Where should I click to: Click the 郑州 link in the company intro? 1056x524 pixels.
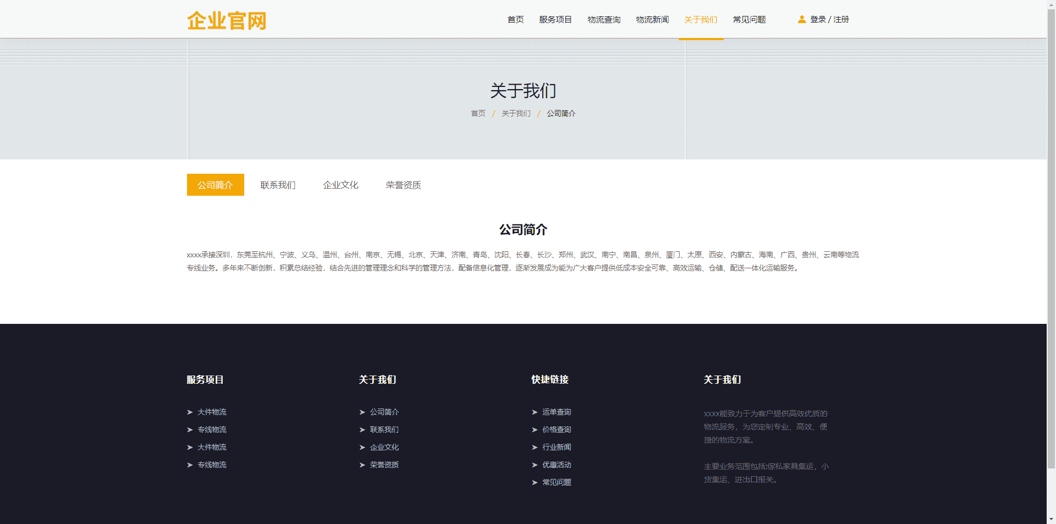566,255
